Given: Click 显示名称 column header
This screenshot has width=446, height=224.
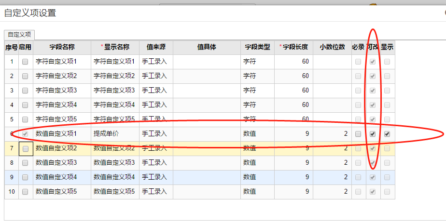Looking at the screenshot, I should (x=115, y=47).
